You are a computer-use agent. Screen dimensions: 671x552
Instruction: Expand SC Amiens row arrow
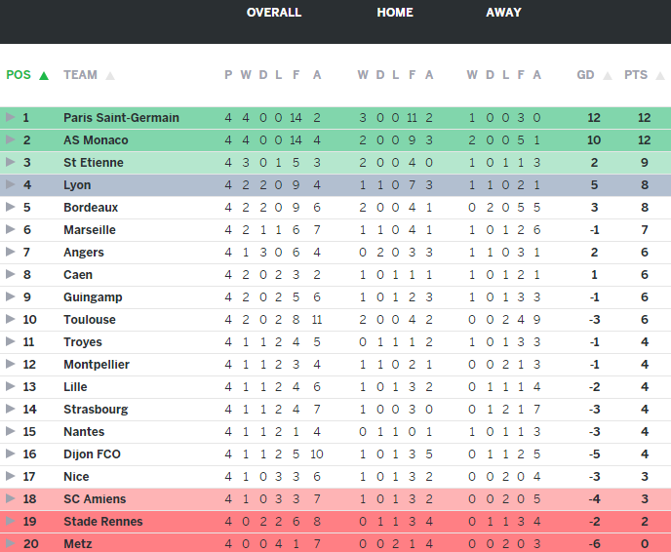click(x=11, y=499)
